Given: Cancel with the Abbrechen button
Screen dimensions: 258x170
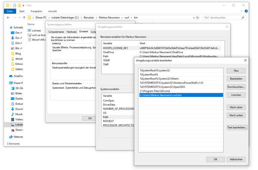Looking at the screenshot, I should coord(236,159).
